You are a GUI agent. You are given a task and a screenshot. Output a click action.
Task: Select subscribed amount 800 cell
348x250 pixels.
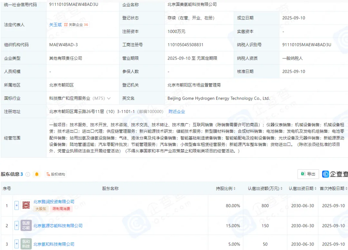(265, 206)
